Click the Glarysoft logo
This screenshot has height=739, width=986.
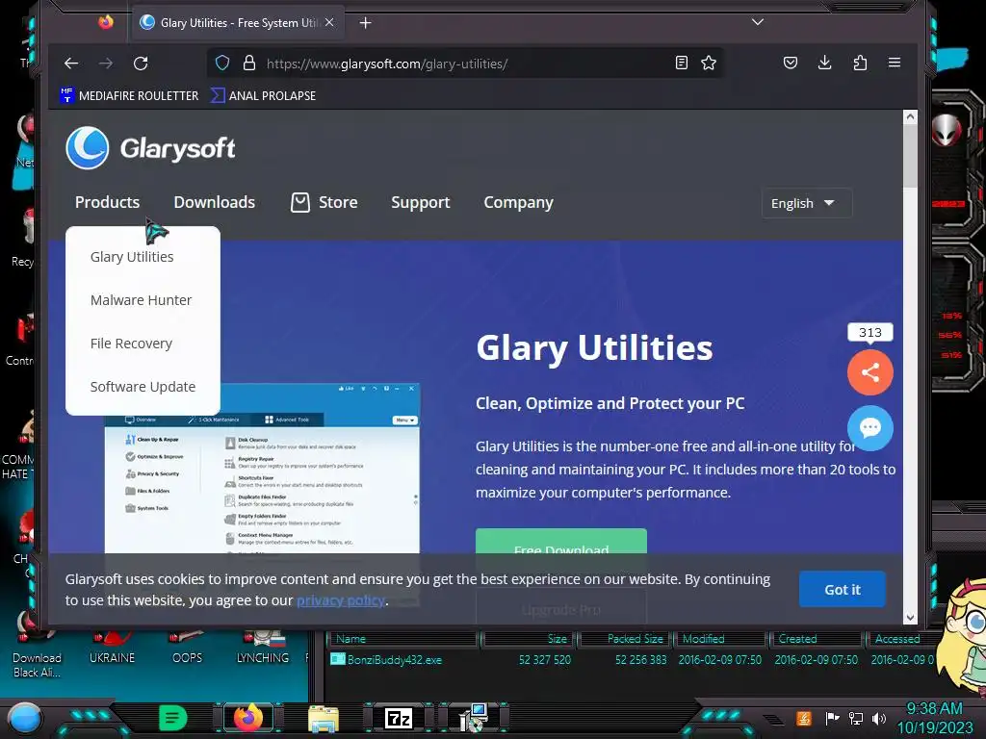[x=150, y=148]
